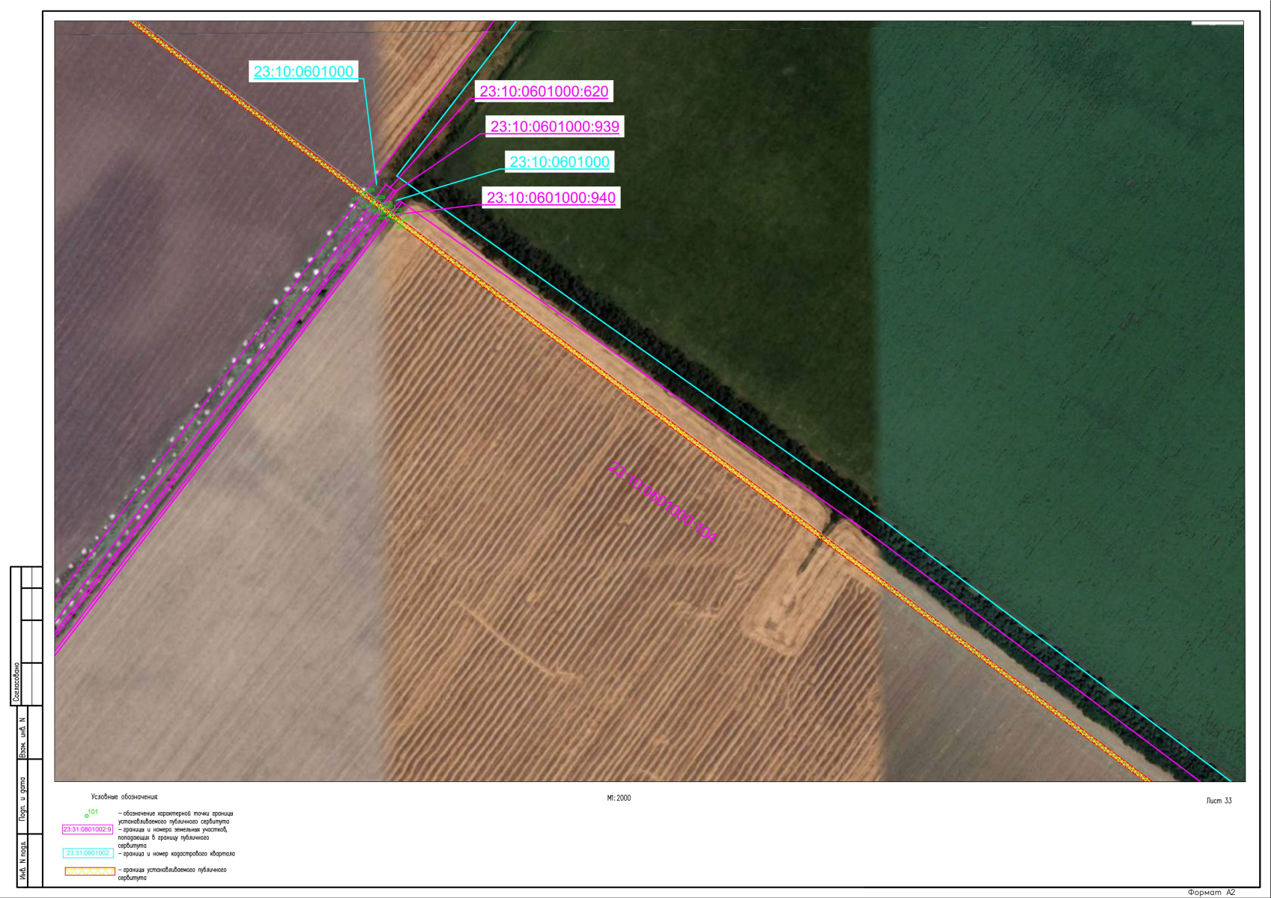This screenshot has width=1271, height=898.
Task: Click the 'Согласовано' stamp cell
Action: coord(16,682)
